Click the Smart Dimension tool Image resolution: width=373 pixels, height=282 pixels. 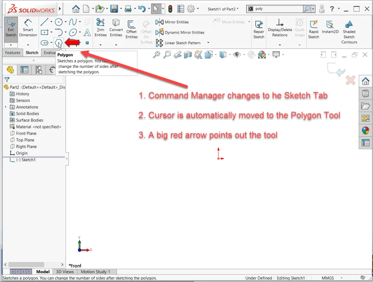(x=28, y=27)
